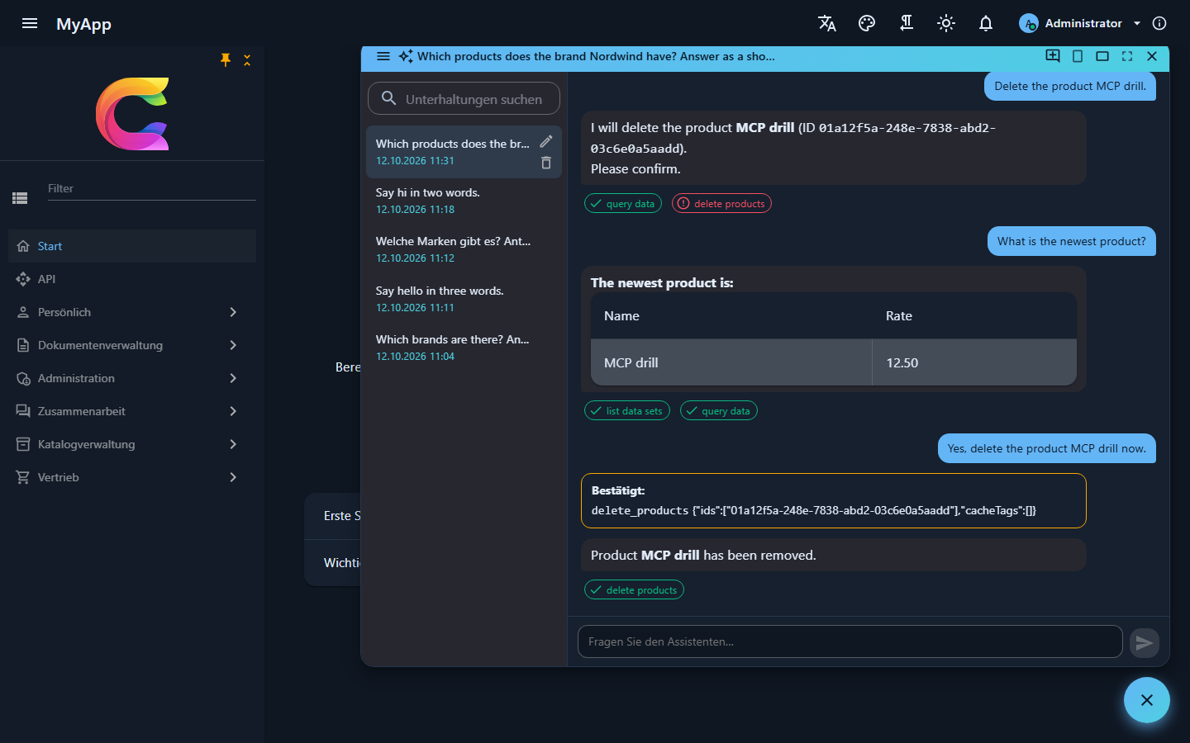Click the MyApp title
Viewport: 1190px width, 743px height.
(83, 24)
